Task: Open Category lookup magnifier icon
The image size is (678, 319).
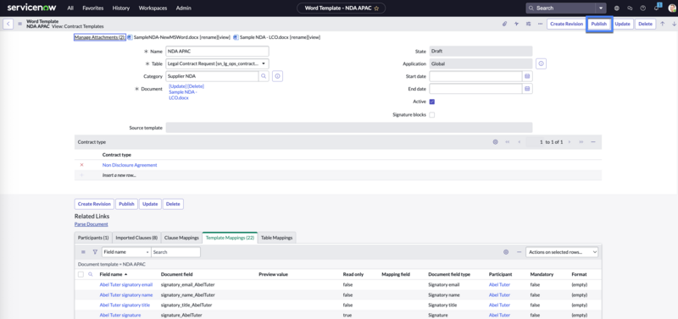Action: coord(264,76)
